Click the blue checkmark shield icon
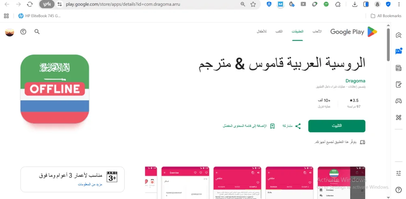The image size is (406, 199). [388, 4]
